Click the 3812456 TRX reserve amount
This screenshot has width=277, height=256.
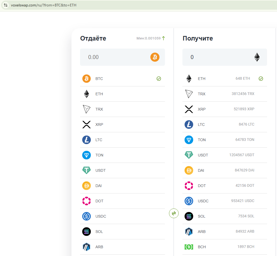pyautogui.click(x=243, y=94)
